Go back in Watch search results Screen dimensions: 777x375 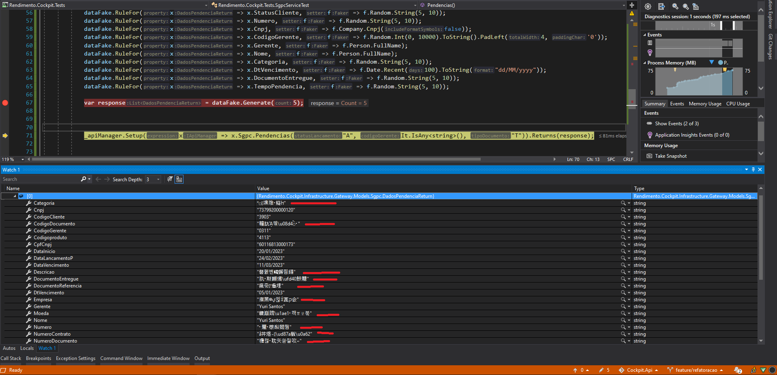click(x=98, y=179)
